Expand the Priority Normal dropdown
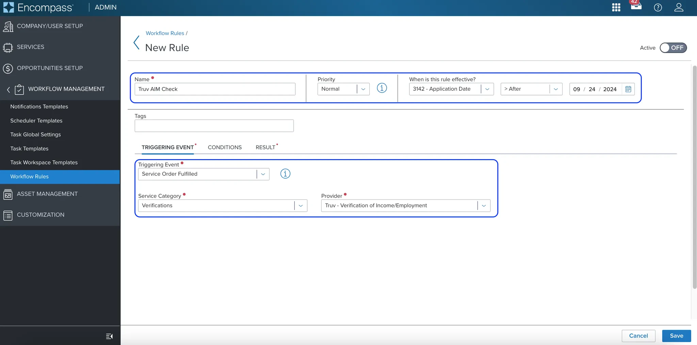The height and width of the screenshot is (345, 697). (343, 89)
